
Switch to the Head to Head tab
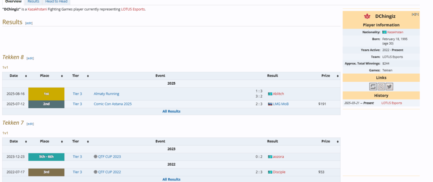(56, 2)
